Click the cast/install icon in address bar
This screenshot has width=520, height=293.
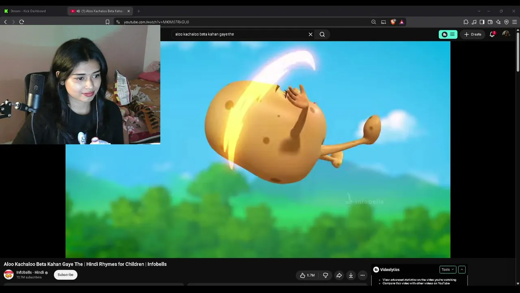[383, 22]
